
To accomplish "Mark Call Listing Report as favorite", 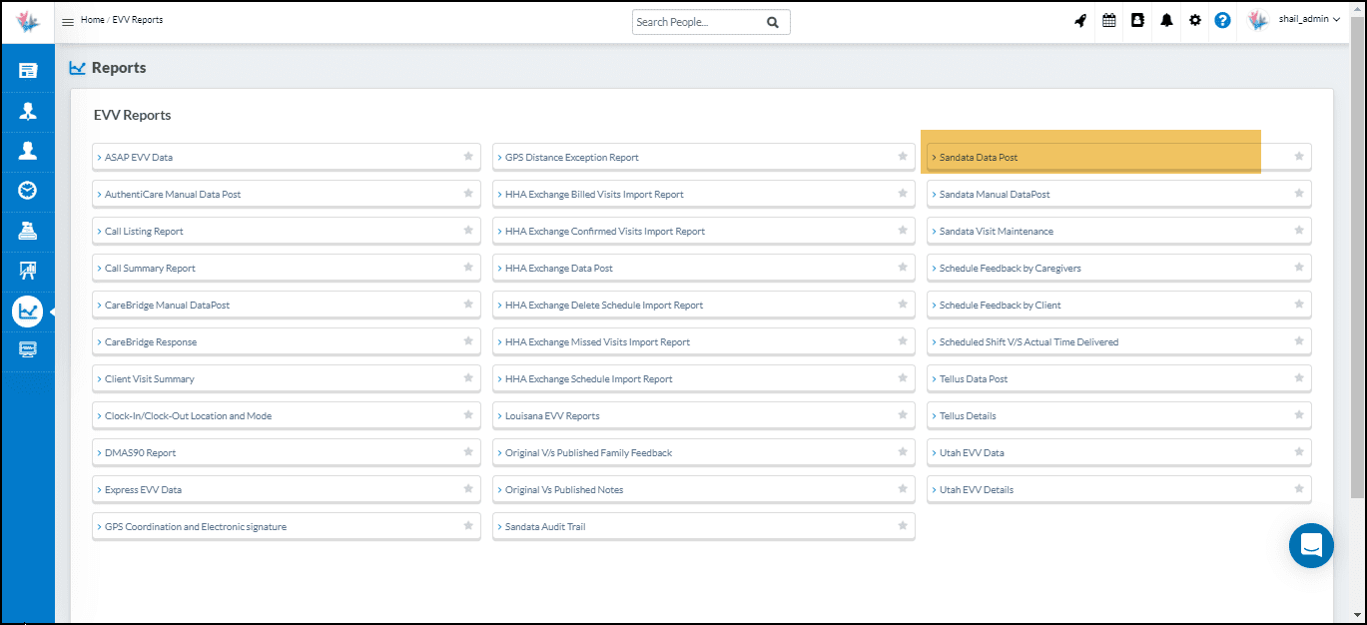I will (467, 230).
